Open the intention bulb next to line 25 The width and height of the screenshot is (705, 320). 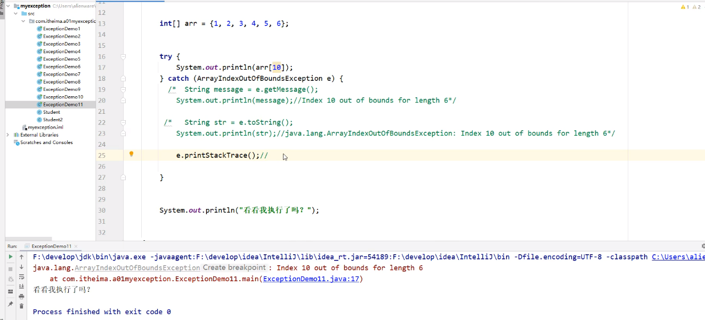(x=131, y=154)
